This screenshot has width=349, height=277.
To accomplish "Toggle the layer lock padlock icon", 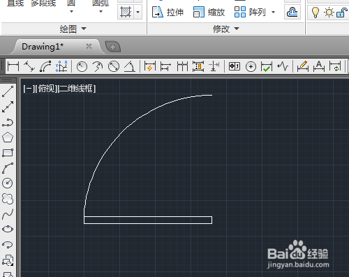I will 341,13.
